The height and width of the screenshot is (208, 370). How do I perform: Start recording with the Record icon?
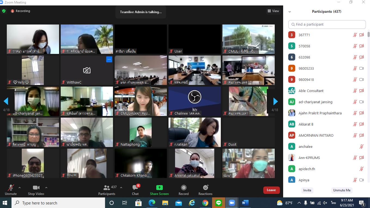click(184, 188)
